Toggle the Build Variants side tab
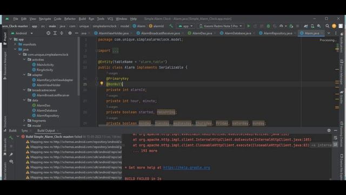This screenshot has width=346, height=195. point(5,171)
